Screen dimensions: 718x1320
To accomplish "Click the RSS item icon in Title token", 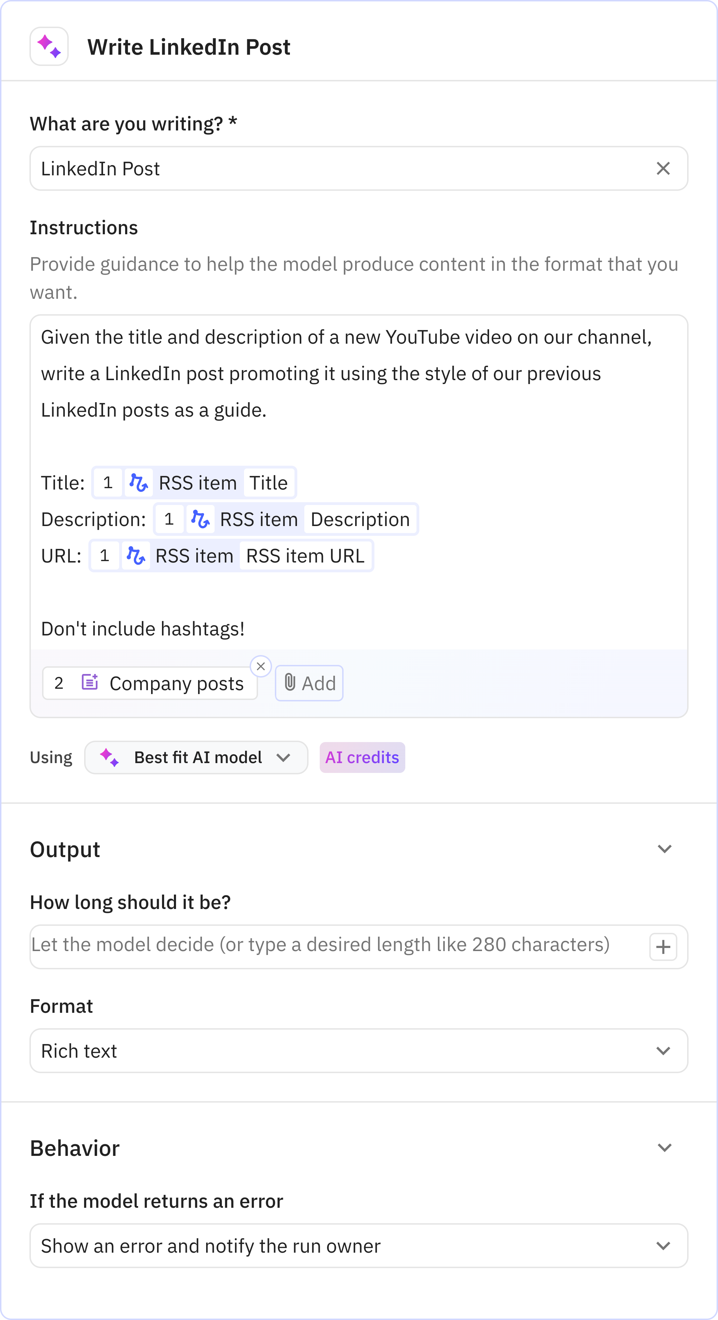I will [138, 483].
